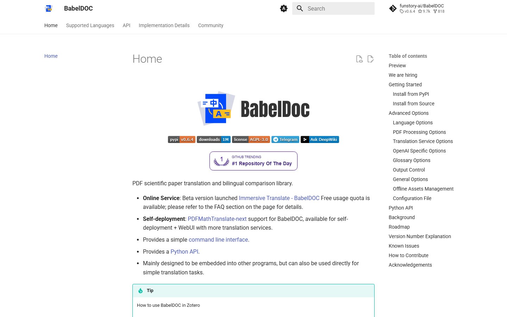Image resolution: width=507 pixels, height=317 pixels.
Task: Go to the Community tab
Action: pos(211,25)
